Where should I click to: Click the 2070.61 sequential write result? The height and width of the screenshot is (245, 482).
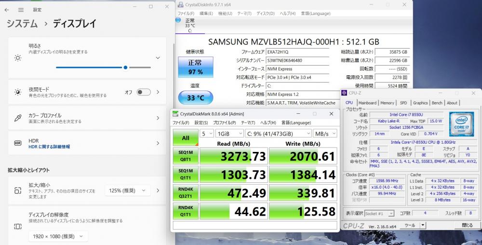pos(303,156)
